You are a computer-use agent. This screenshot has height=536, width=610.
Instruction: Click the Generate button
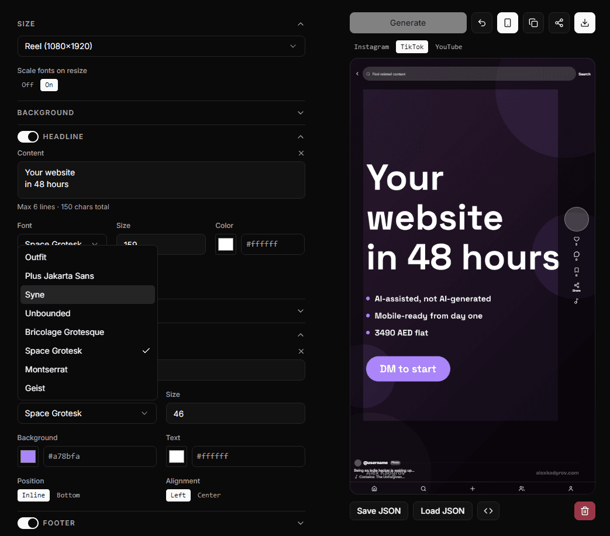coord(408,23)
